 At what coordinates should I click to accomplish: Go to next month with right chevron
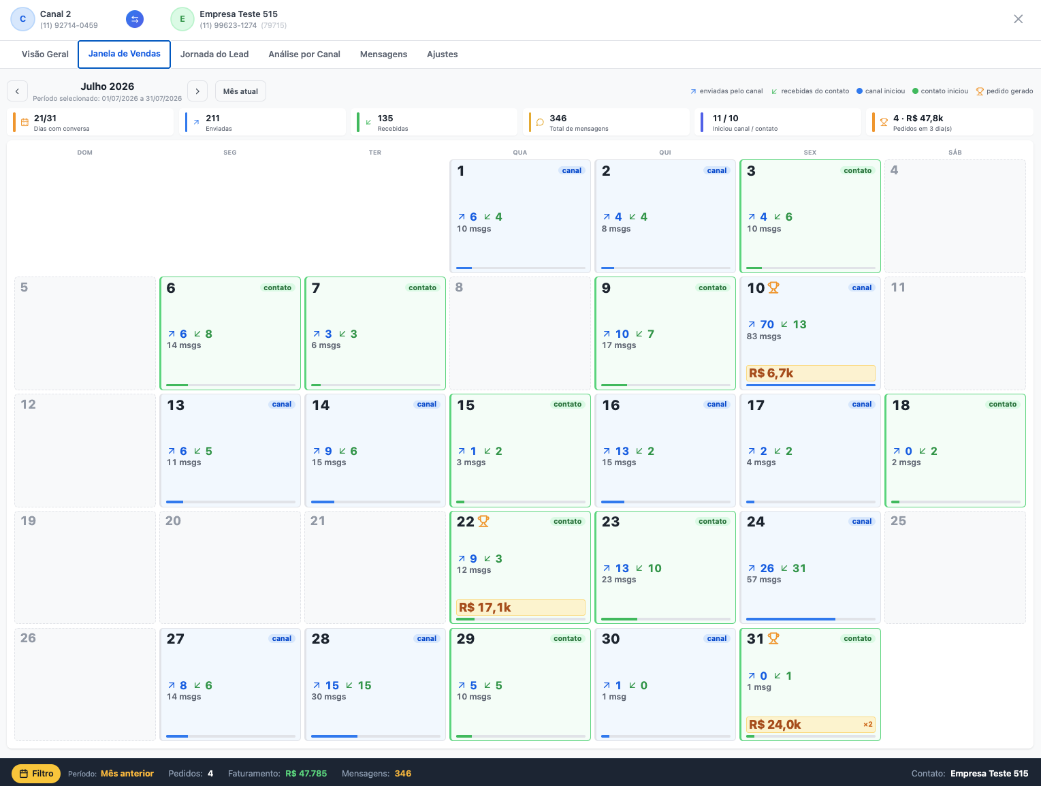[197, 91]
